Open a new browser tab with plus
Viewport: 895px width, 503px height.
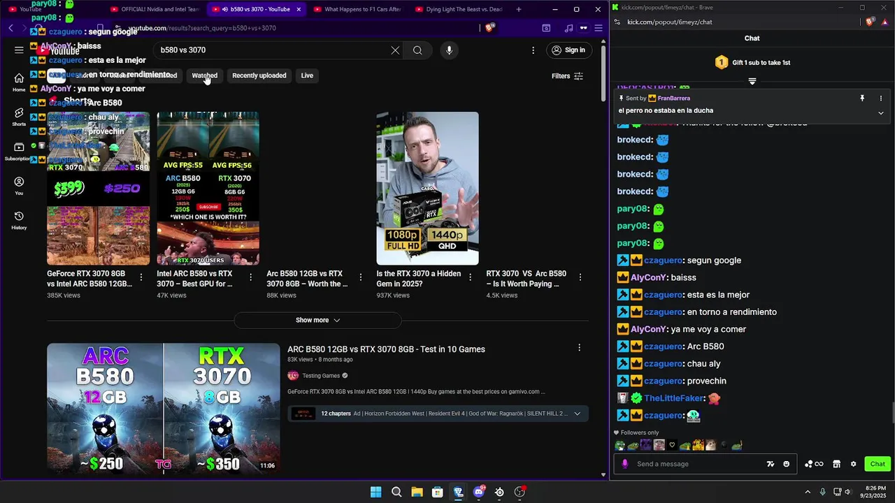pyautogui.click(x=518, y=9)
